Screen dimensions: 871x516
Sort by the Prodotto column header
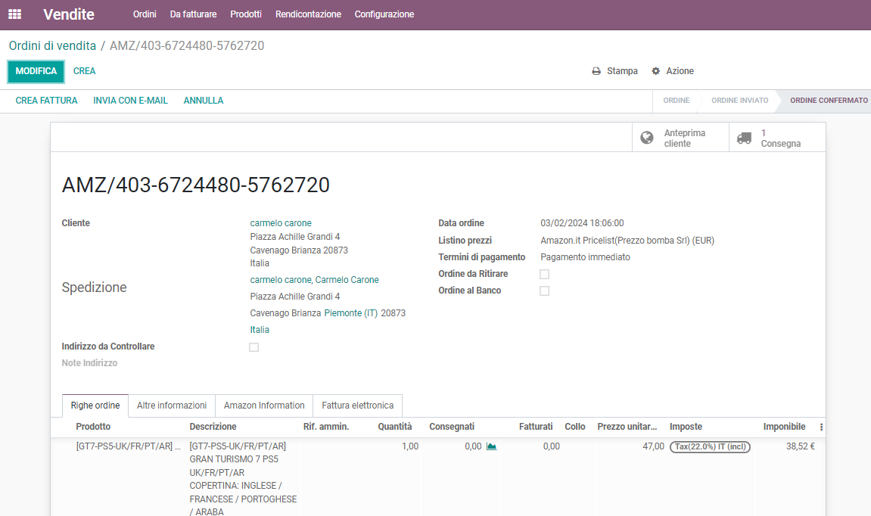(93, 427)
